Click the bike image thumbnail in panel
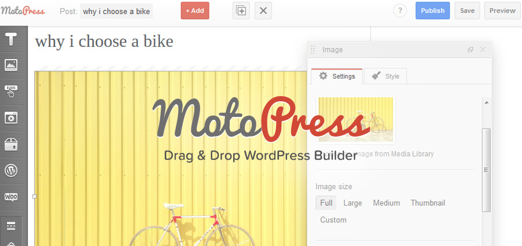The width and height of the screenshot is (522, 246). [356, 119]
